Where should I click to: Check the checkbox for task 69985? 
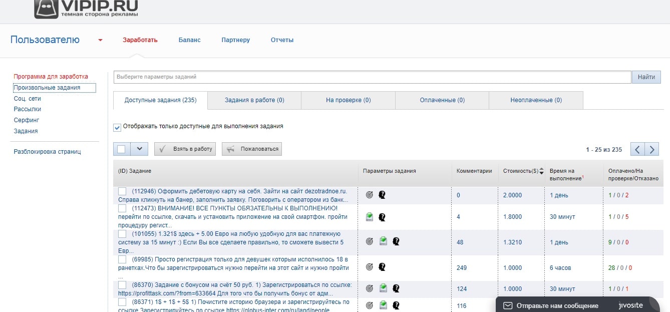122,259
